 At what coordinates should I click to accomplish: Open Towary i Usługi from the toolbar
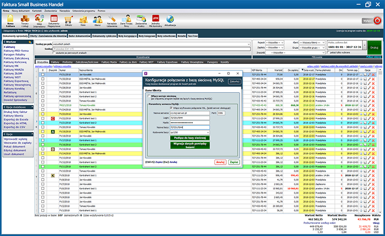(25, 21)
